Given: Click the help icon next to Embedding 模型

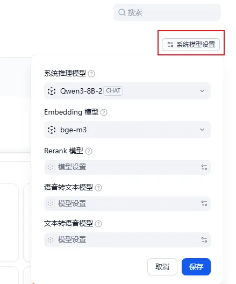Looking at the screenshot, I should coord(104,112).
